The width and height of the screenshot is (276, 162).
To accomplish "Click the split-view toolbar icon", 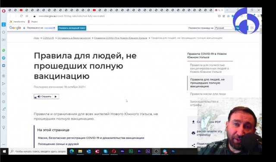I will [219, 16].
